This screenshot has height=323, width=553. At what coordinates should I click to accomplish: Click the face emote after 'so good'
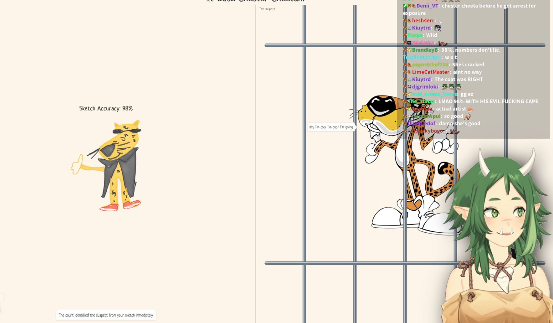click(x=467, y=116)
